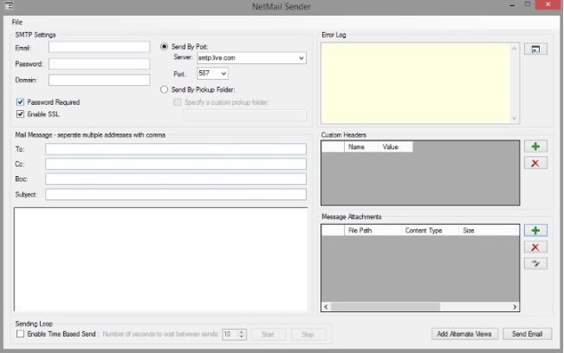
Task: Toggle the Password Required checkbox
Action: coord(20,102)
